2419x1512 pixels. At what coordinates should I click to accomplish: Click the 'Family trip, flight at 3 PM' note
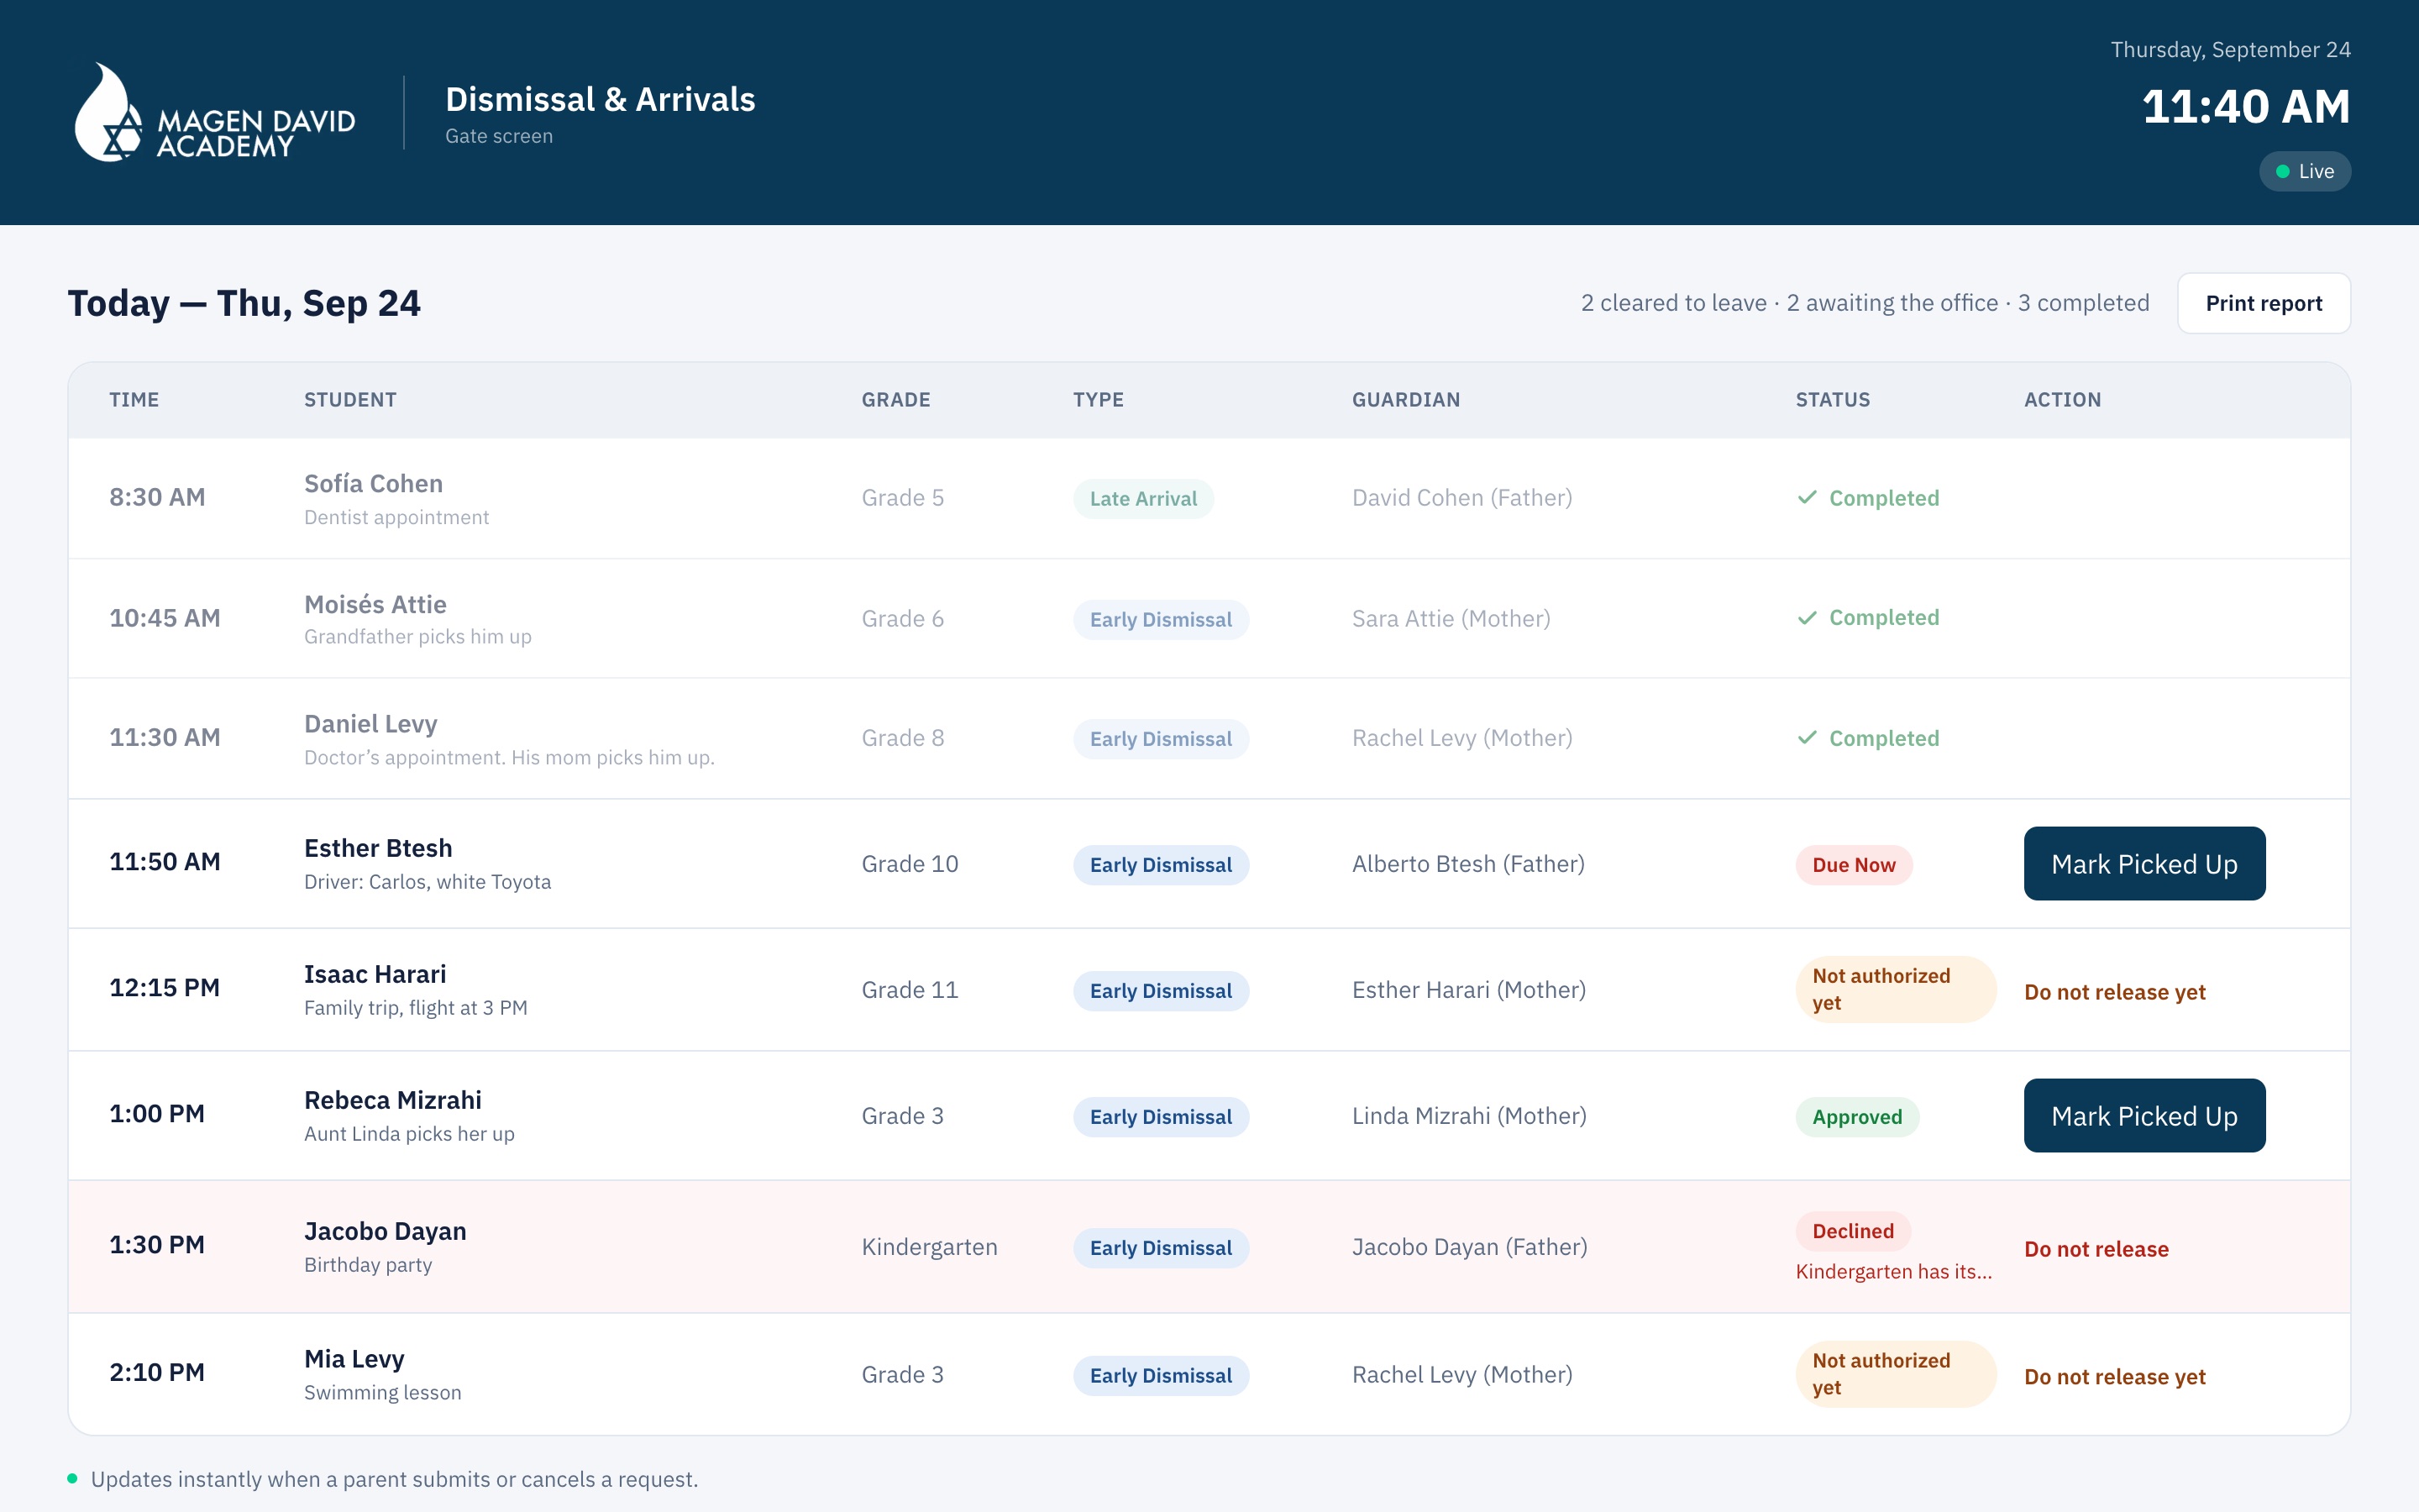click(x=415, y=1008)
